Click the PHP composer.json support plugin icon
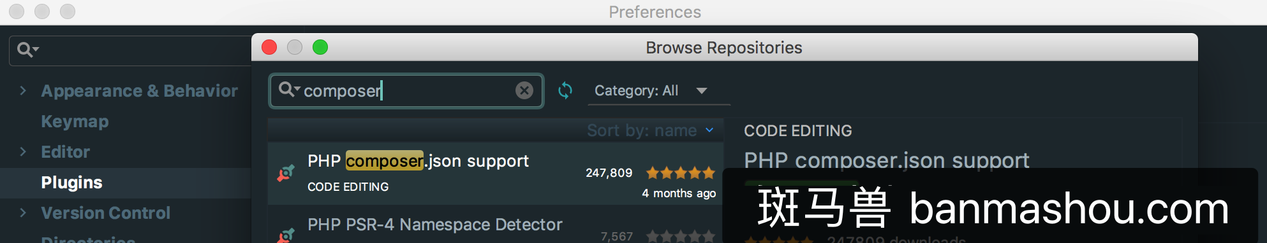The image size is (1267, 243). click(x=286, y=173)
